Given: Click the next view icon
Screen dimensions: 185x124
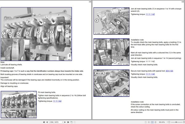Looking at the screenshot, I should [75, 122].
